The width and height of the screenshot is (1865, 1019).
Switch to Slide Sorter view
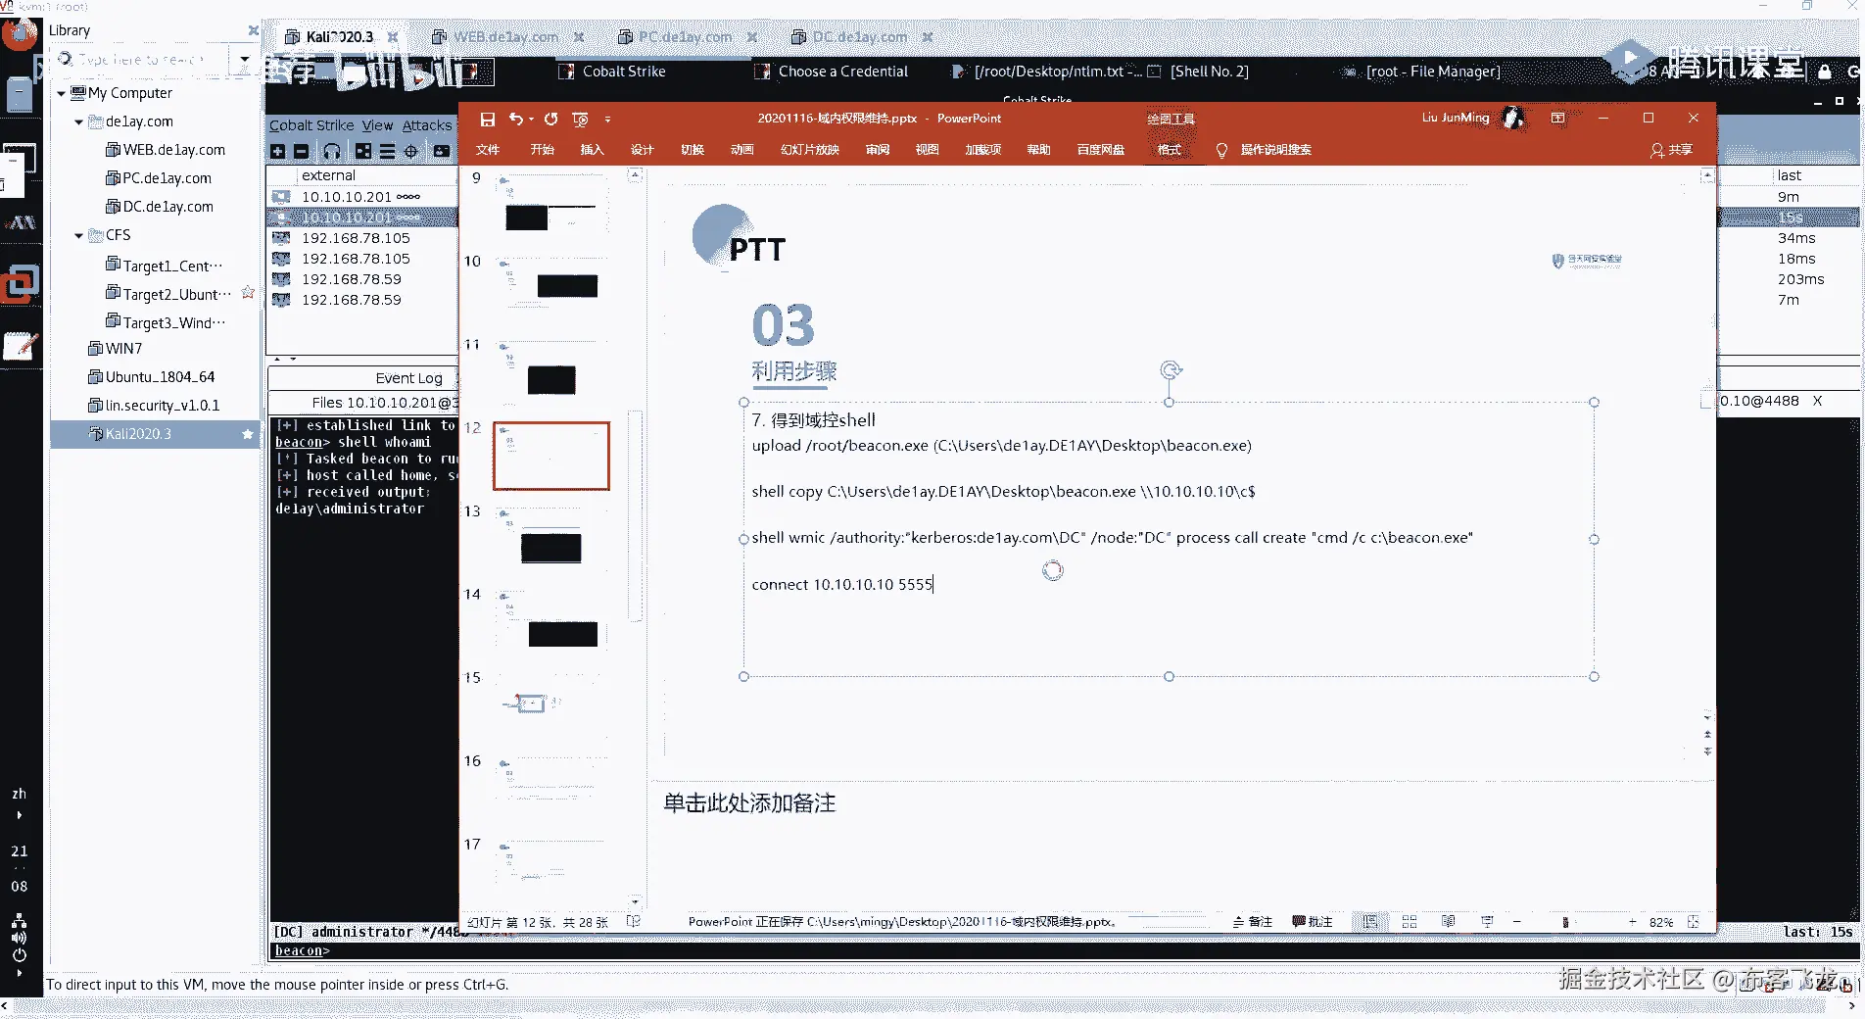tap(1410, 922)
